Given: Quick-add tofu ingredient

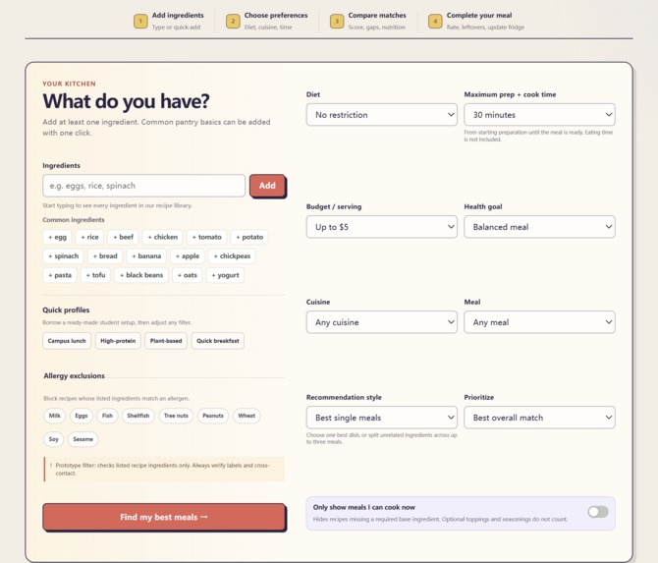Looking at the screenshot, I should 95,275.
